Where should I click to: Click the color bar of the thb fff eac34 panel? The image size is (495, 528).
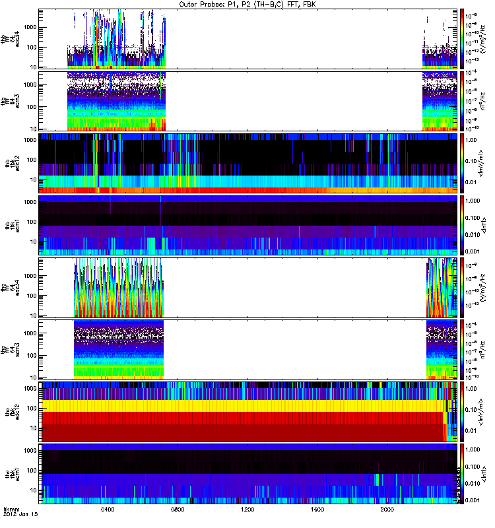[461, 39]
